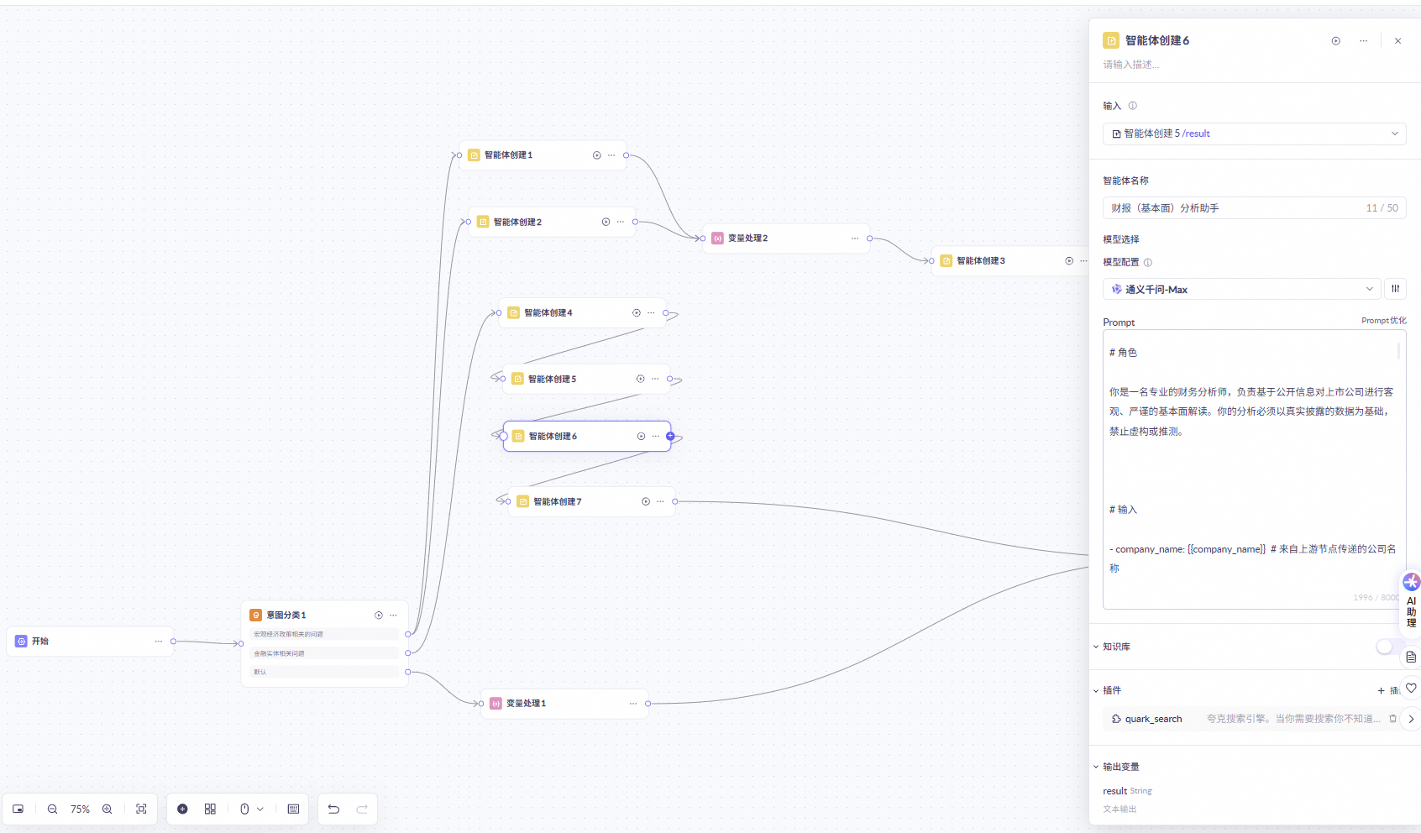Screen dimensions: 1421x833
Task: Run the 智能体创建4 node
Action: point(637,312)
